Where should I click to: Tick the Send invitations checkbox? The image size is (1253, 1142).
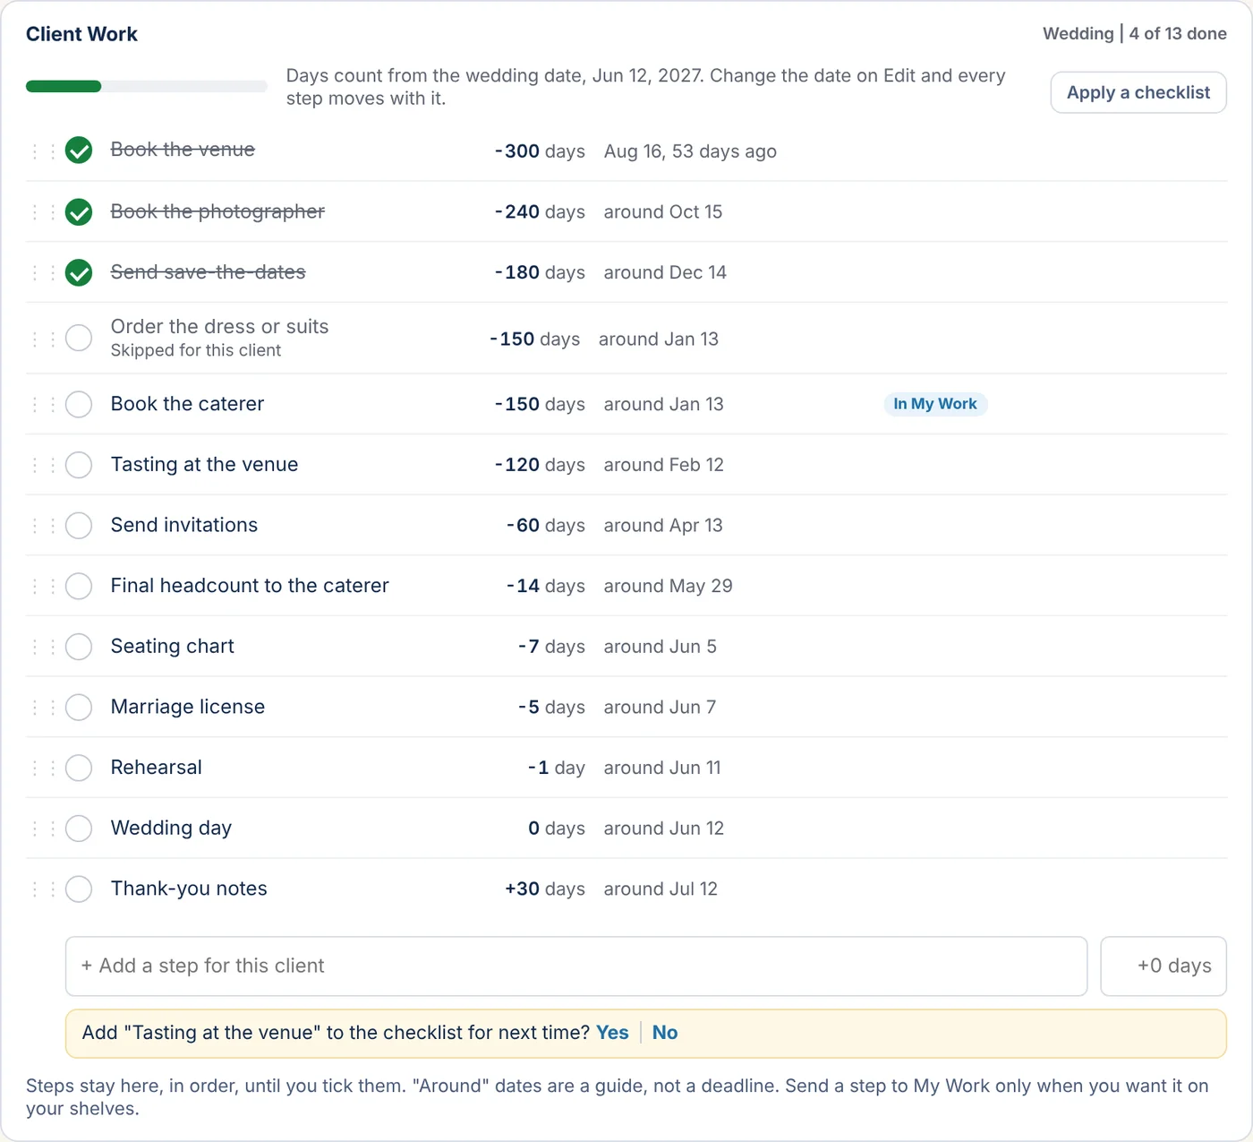79,526
